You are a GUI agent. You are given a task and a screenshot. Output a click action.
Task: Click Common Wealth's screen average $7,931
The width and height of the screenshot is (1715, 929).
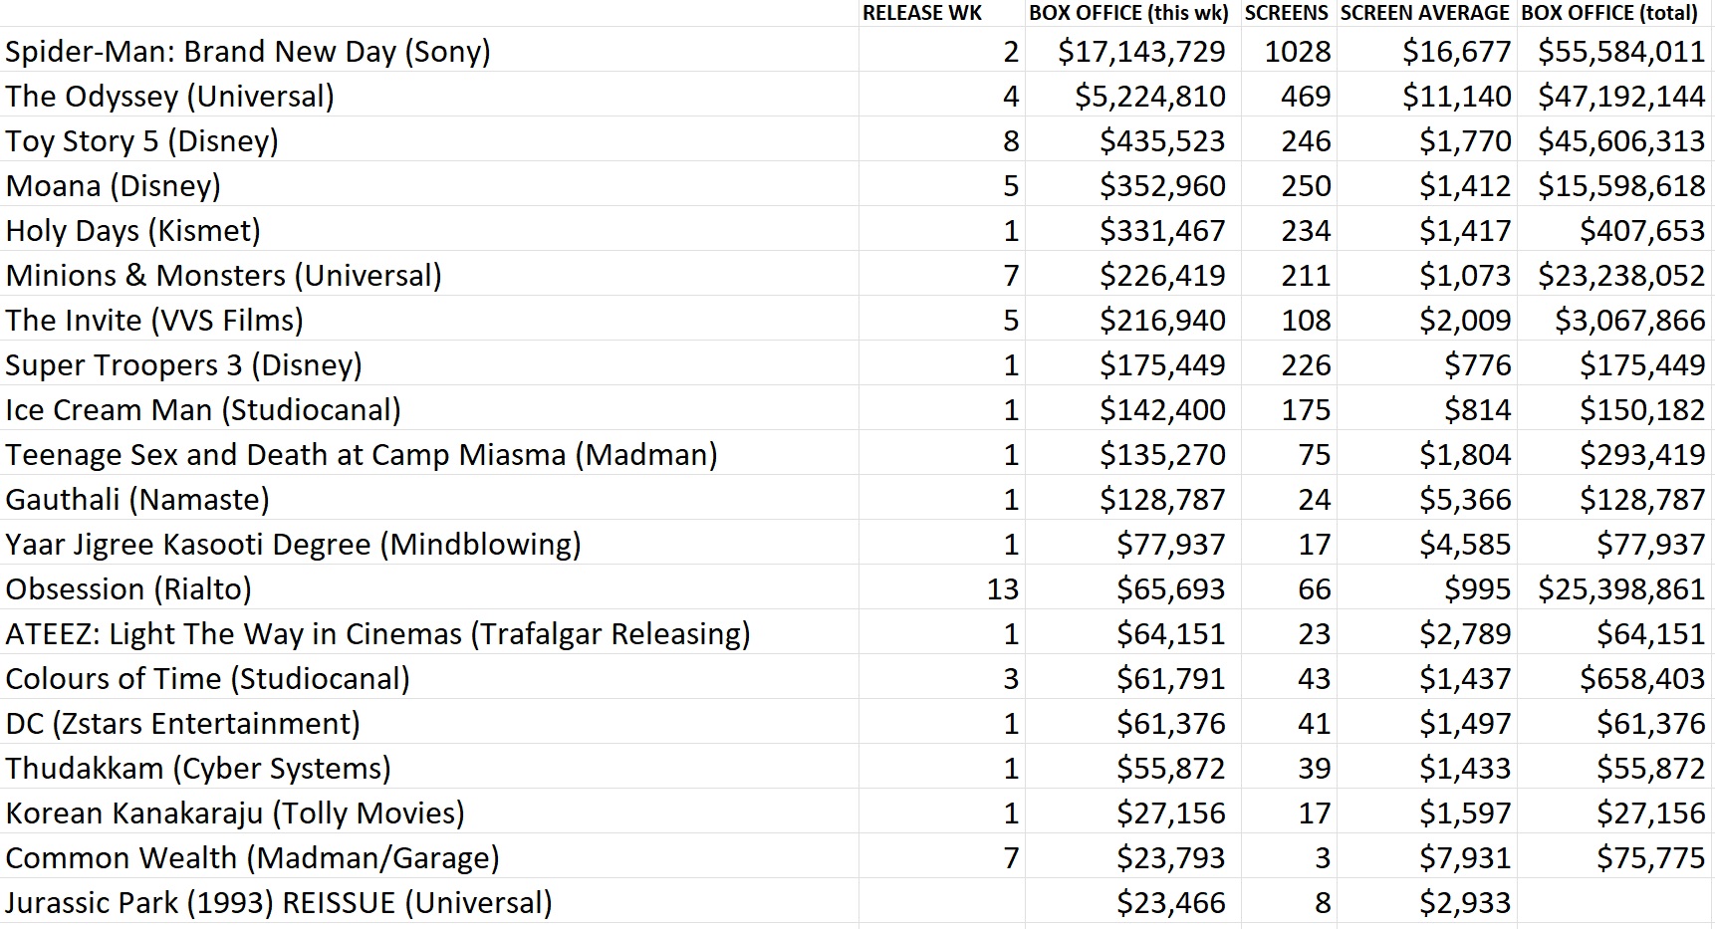tap(1465, 858)
